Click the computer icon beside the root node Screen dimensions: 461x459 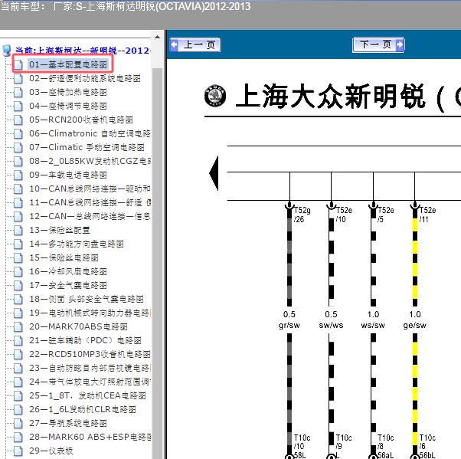click(x=7, y=51)
